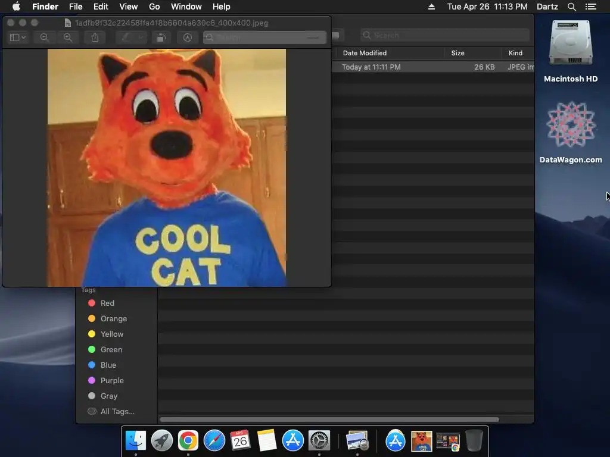Viewport: 610px width, 457px height.
Task: Rotate the image with the Rotate button
Action: [x=161, y=37]
